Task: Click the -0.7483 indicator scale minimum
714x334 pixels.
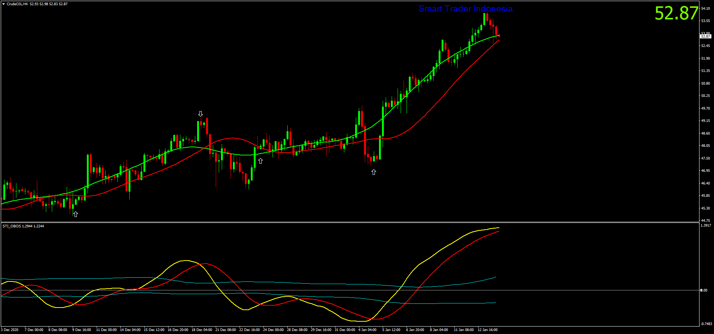Action: point(706,324)
